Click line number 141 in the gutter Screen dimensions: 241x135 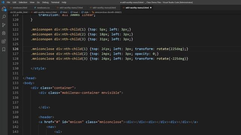click(15, 122)
